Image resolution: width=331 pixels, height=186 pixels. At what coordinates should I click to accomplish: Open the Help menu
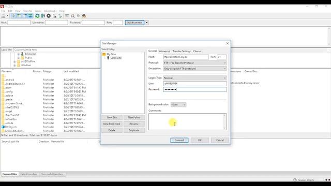[62, 11]
